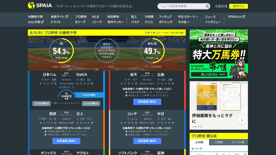276x155 pixels.
Task: Open プロ野球 in the navigation menu
Action: 81,17
